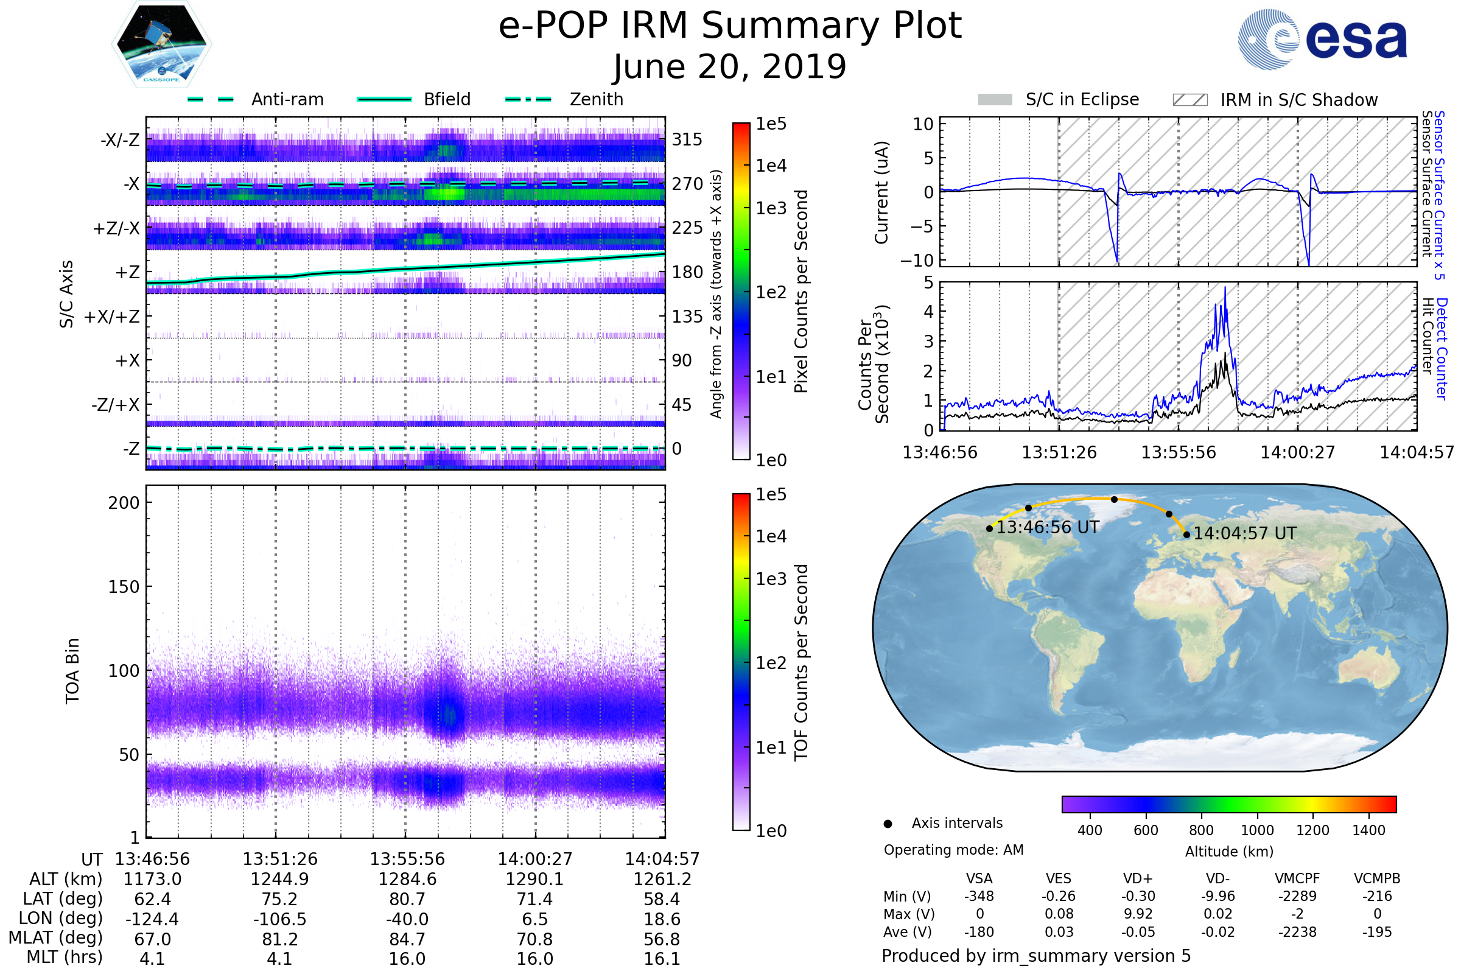Click the Operating mode: AM text
This screenshot has height=974, width=1461.
pos(953,850)
